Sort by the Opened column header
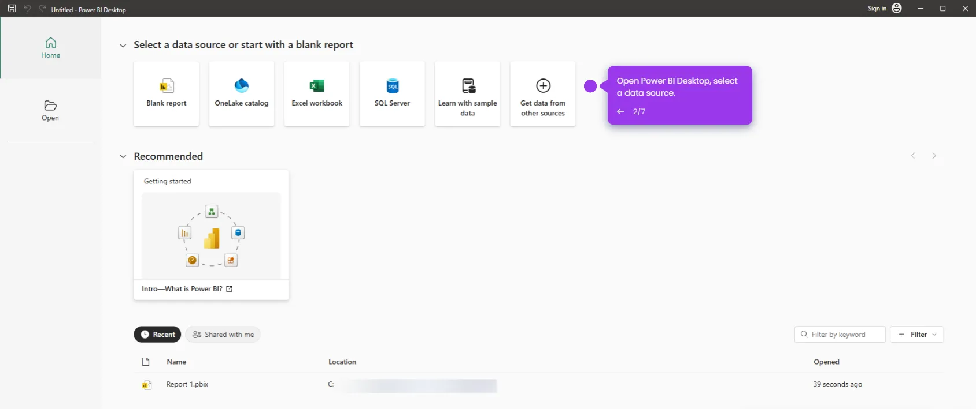976x409 pixels. (x=826, y=362)
